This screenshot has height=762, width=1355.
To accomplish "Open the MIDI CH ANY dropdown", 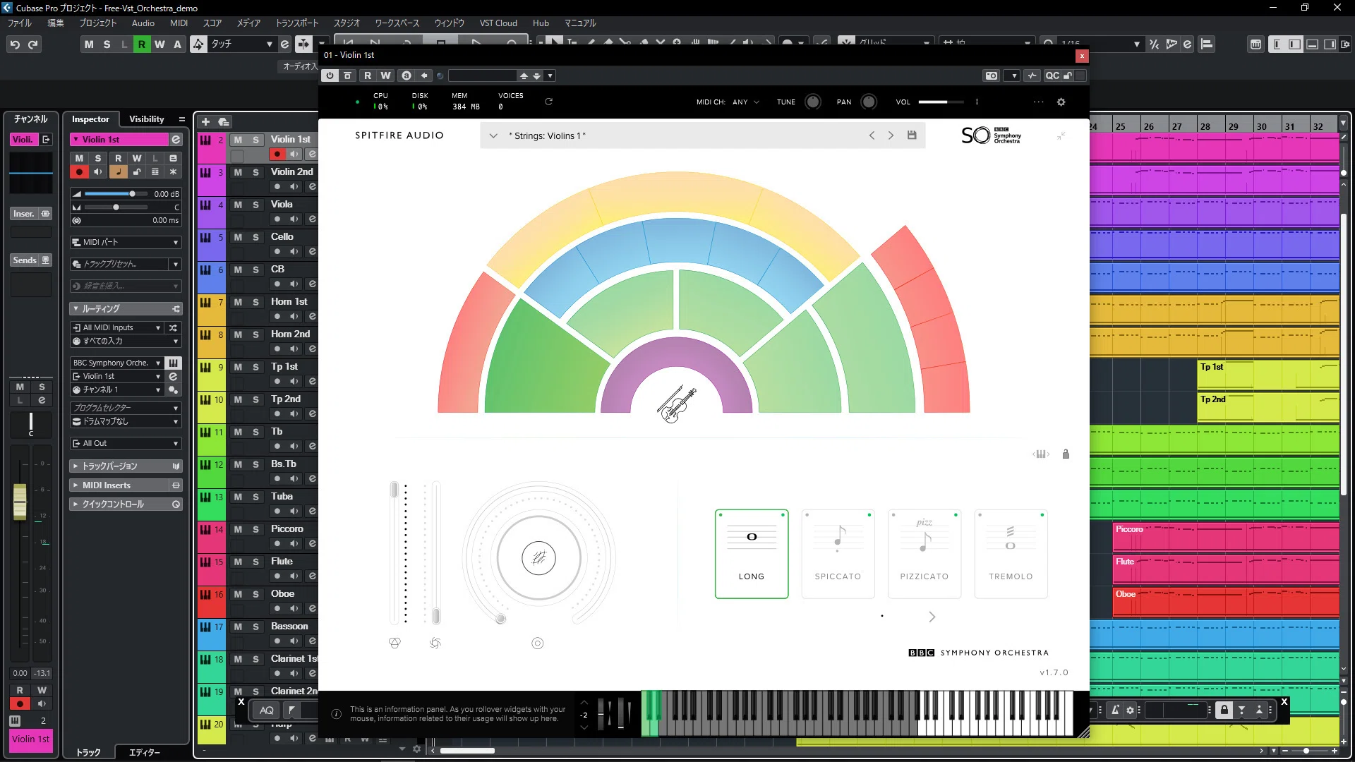I will [745, 102].
